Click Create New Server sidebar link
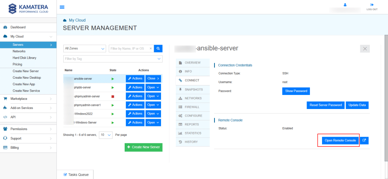388x179 pixels. point(26,71)
